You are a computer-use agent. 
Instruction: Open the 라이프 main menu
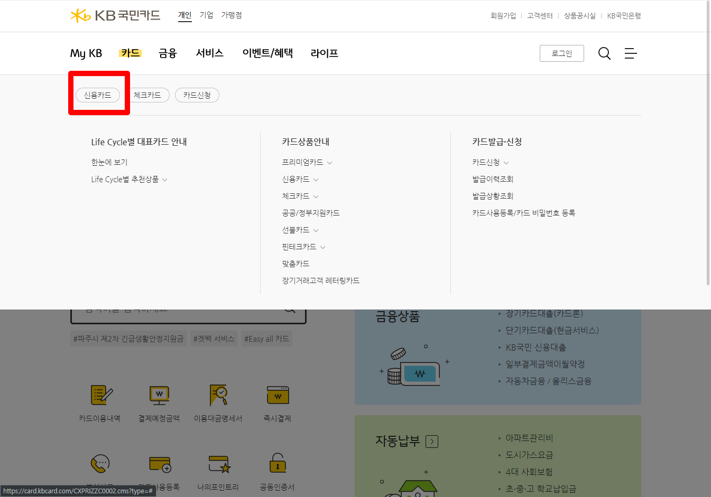(325, 53)
